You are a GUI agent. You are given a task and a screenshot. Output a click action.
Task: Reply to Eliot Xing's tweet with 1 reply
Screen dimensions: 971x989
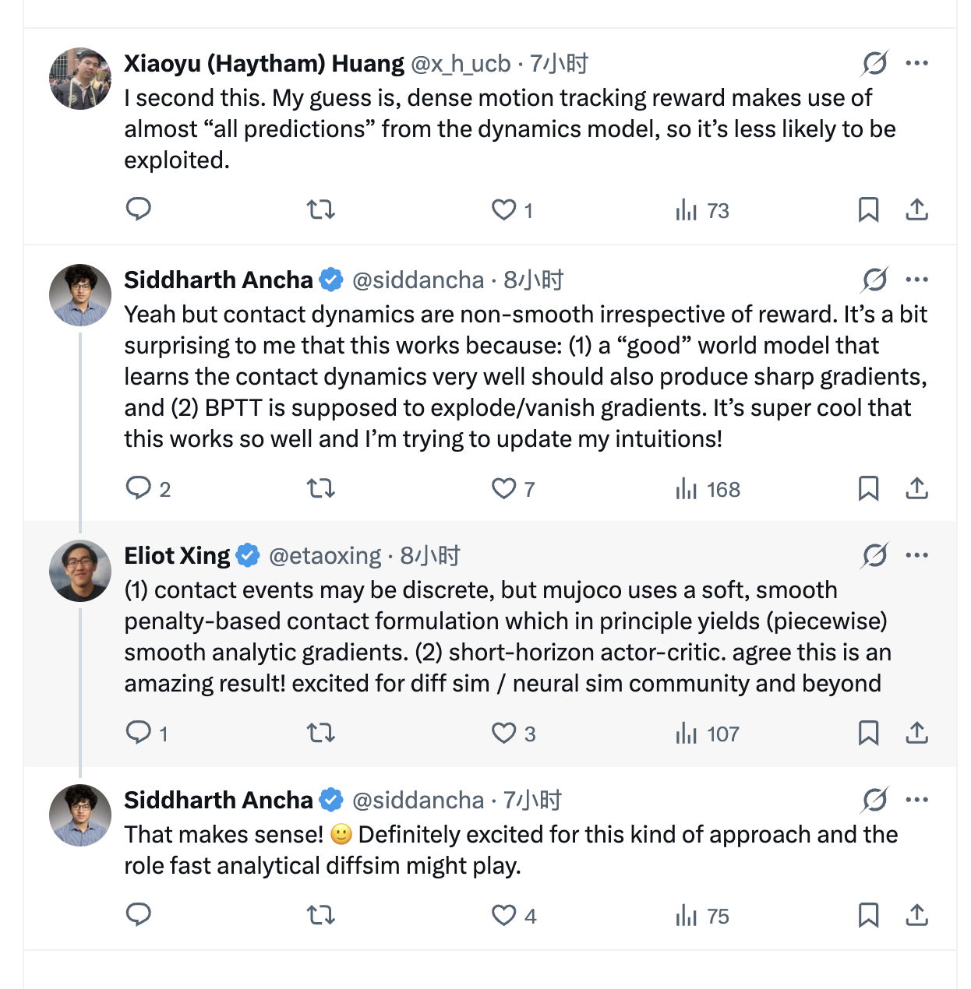click(147, 733)
